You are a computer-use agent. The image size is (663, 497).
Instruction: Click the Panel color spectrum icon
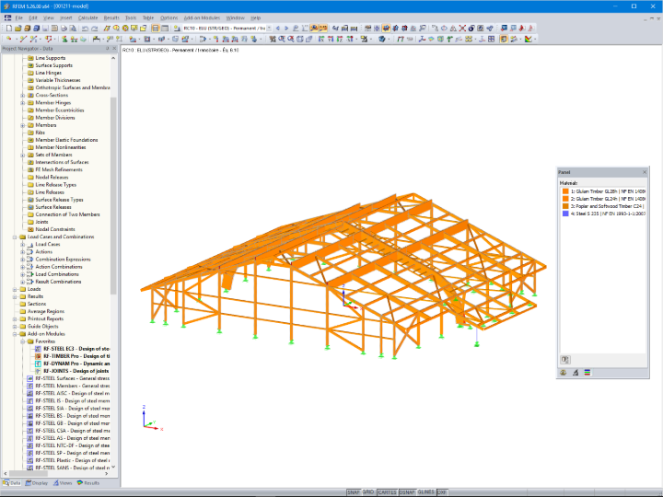pos(587,373)
